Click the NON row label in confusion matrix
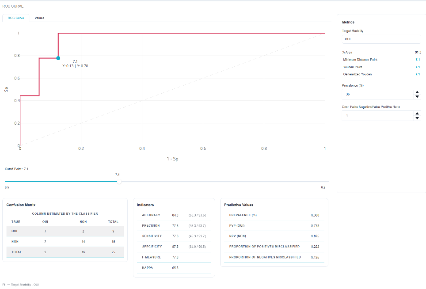Screen dimensions: 426x289 pyautogui.click(x=15, y=242)
